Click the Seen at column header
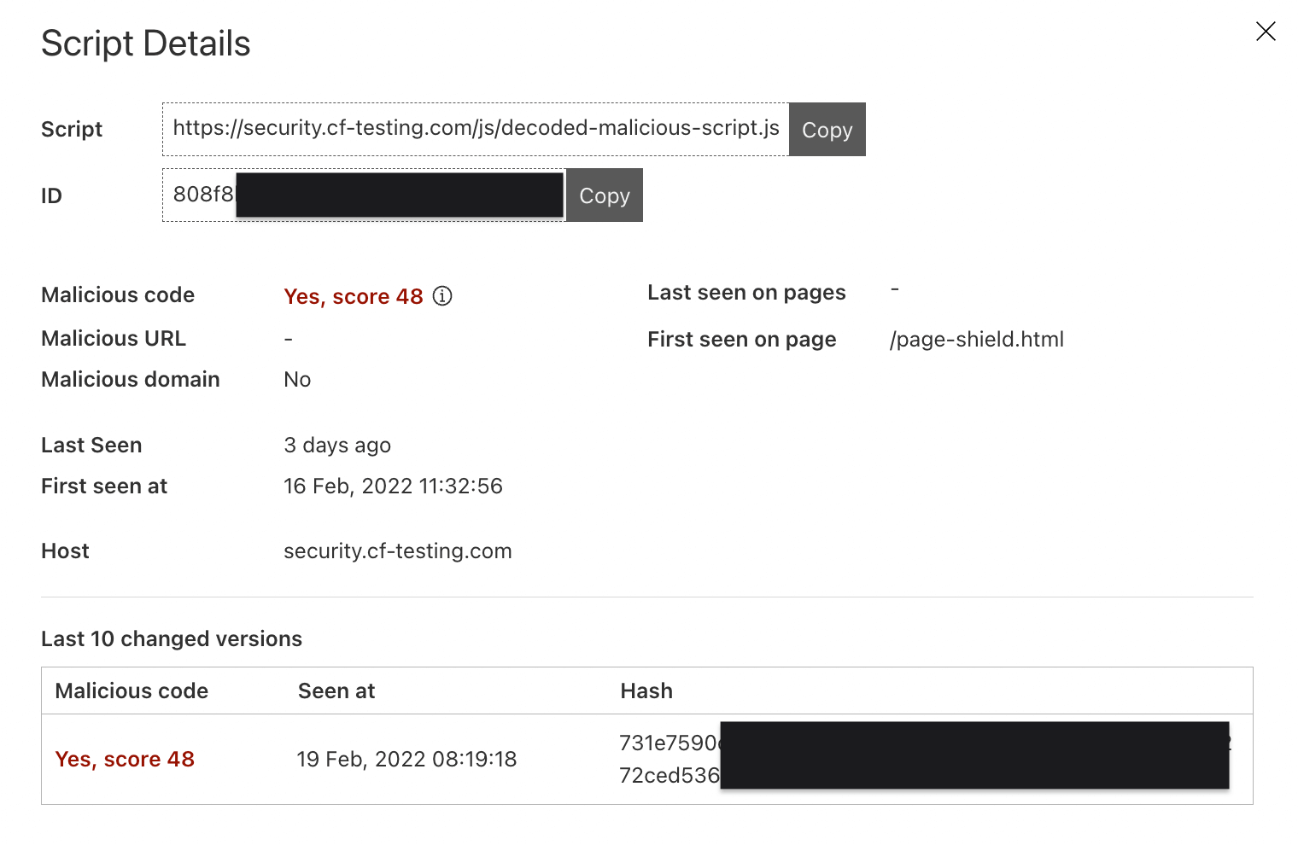The height and width of the screenshot is (845, 1298). tap(336, 691)
